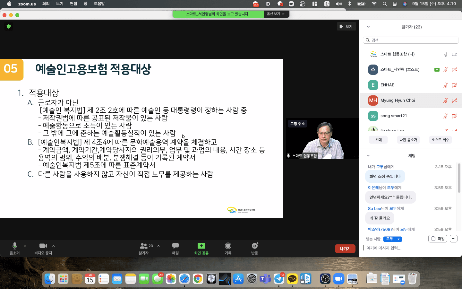Toggle the microphone of 스마트 협동조합 (나)

coord(446,54)
